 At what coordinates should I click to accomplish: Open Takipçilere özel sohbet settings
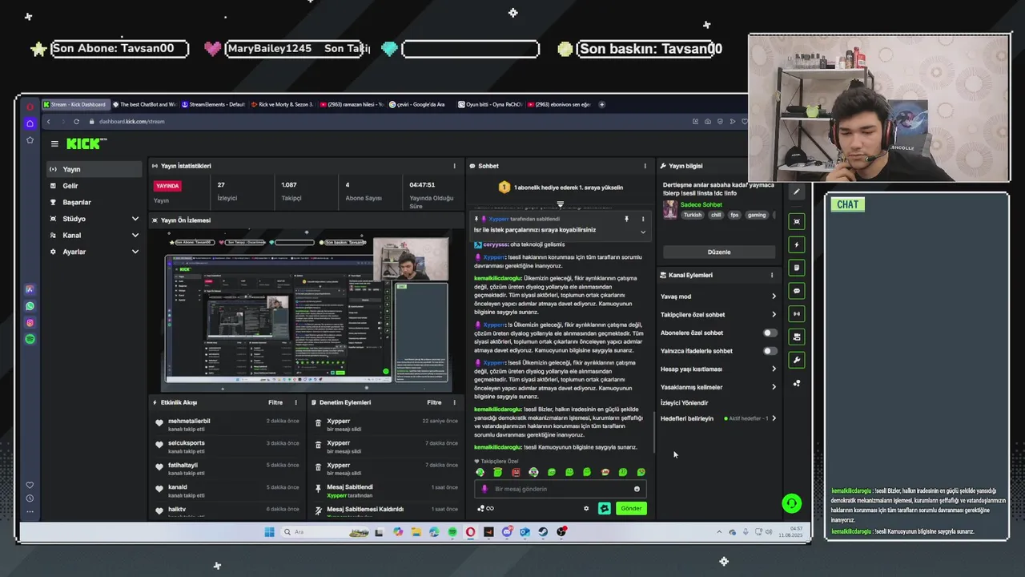718,314
